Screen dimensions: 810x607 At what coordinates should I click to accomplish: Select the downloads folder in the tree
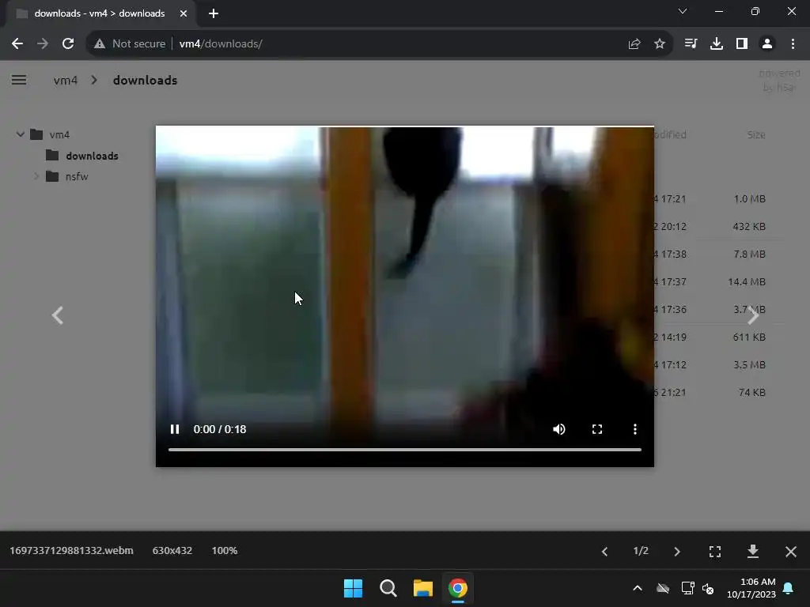pyautogui.click(x=92, y=156)
